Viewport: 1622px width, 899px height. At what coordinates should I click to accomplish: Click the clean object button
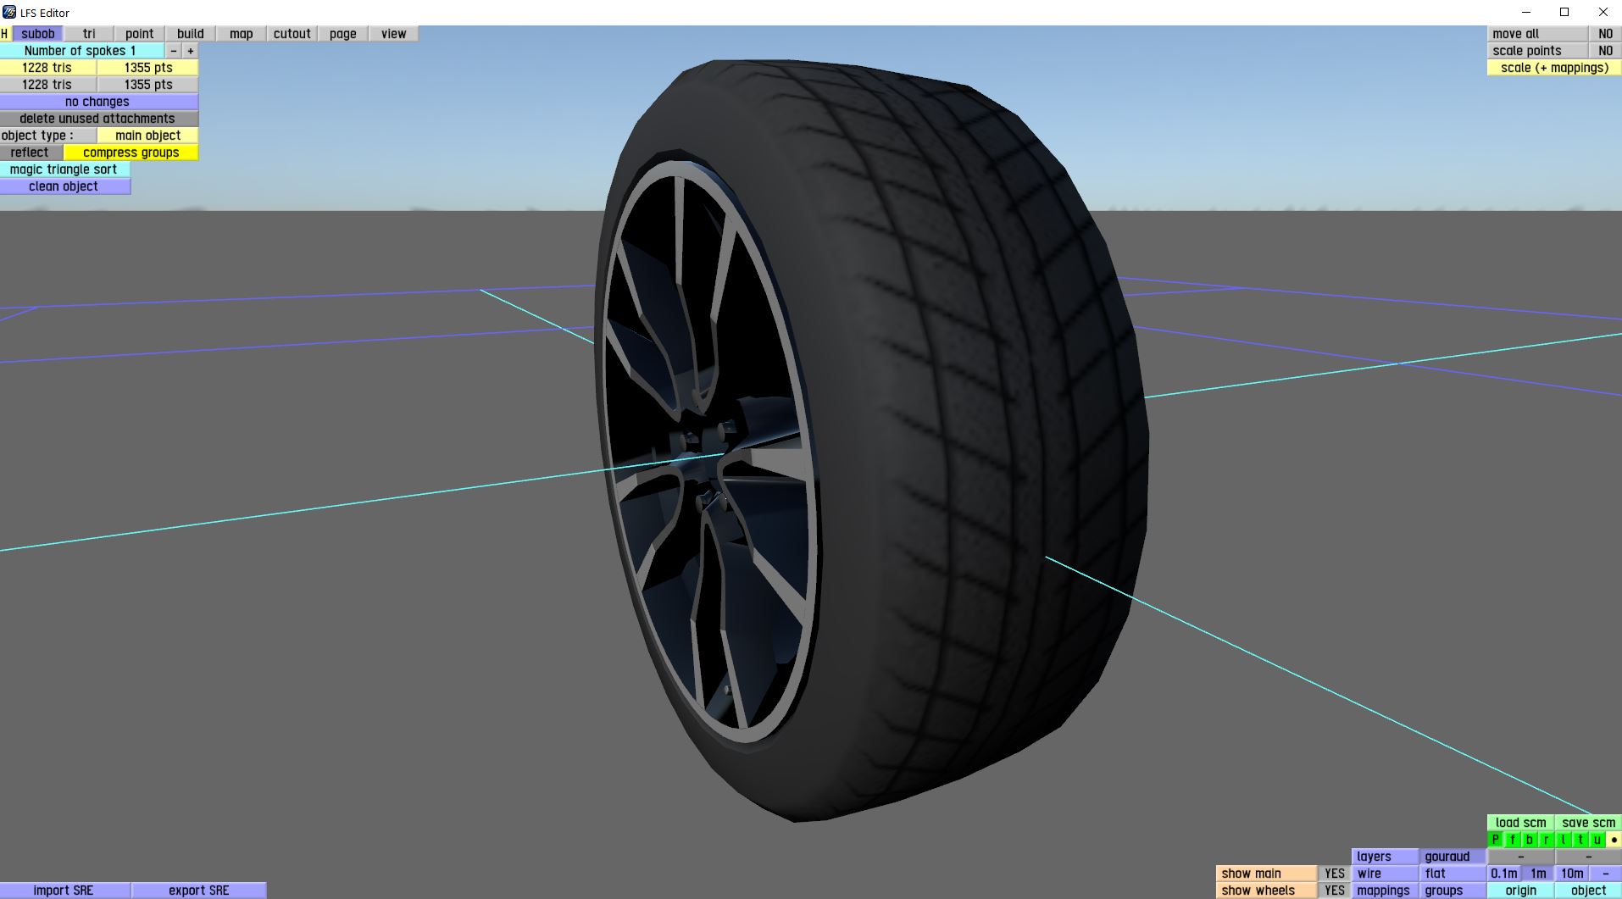(x=65, y=186)
